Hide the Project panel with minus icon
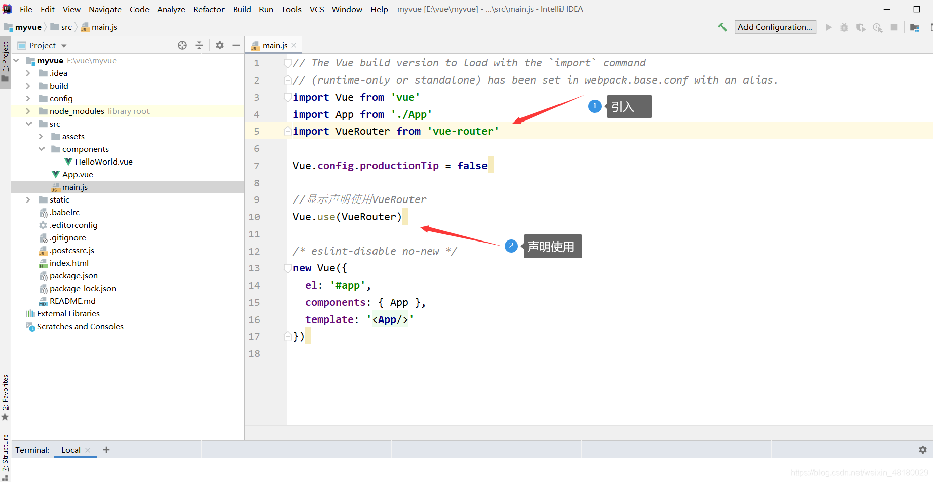The height and width of the screenshot is (482, 933). pos(236,45)
